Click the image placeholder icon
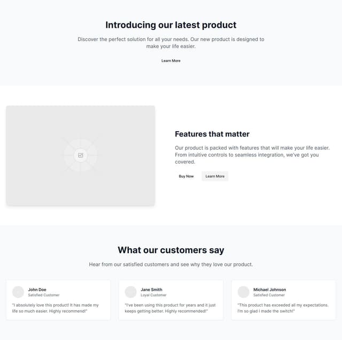 pos(81,155)
